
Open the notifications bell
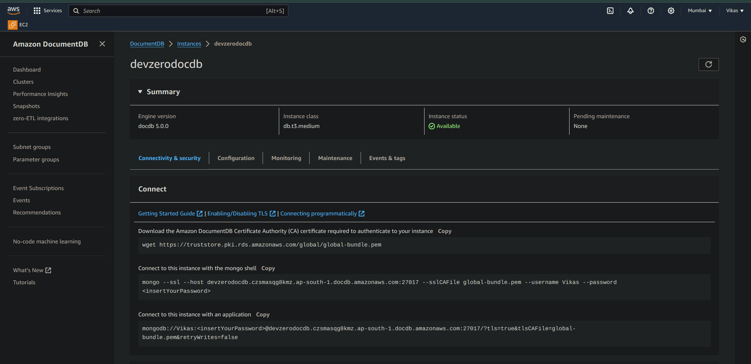(x=631, y=10)
